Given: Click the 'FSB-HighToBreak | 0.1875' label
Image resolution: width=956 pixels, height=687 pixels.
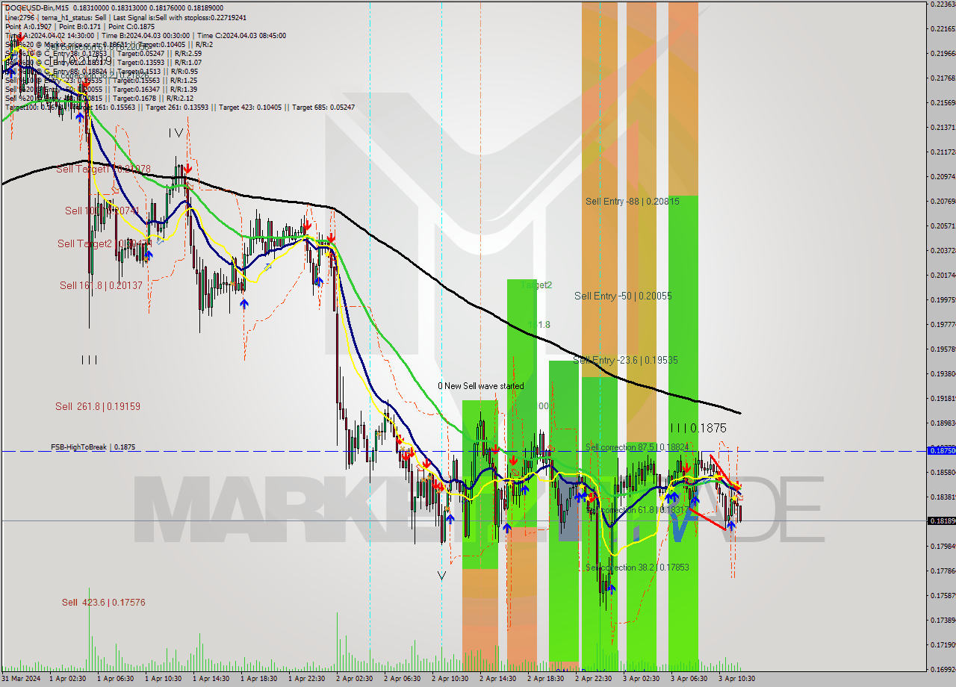Looking at the screenshot, I should pos(93,447).
